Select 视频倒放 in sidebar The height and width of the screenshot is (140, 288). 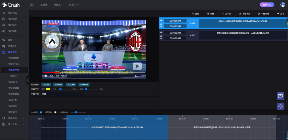13,106
